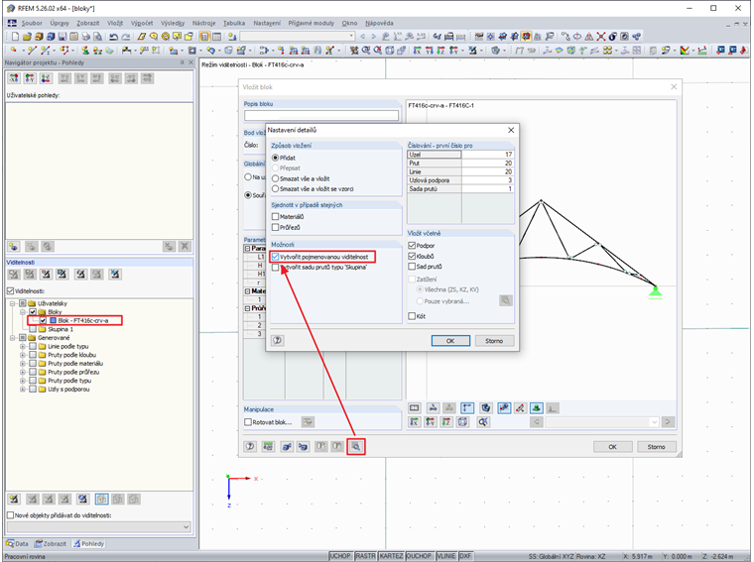Click the rotate block settings icon beside Rotovat blok
The width and height of the screenshot is (754, 562).
[308, 422]
